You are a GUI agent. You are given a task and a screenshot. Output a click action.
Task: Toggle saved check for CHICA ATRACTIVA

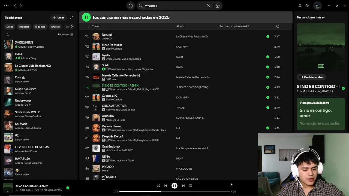[268, 108]
